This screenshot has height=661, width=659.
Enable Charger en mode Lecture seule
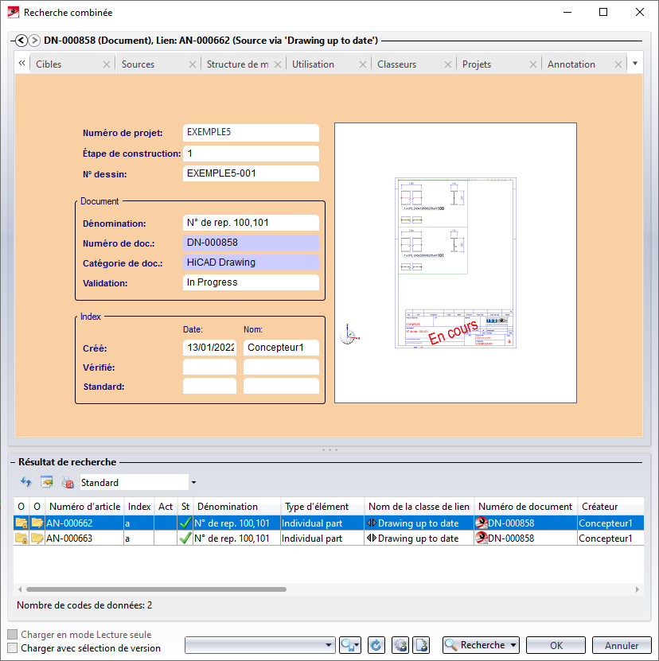pos(13,635)
